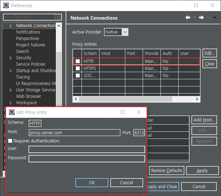The image size is (221, 196).
Task: Close the Preferences window
Action: [212, 5]
